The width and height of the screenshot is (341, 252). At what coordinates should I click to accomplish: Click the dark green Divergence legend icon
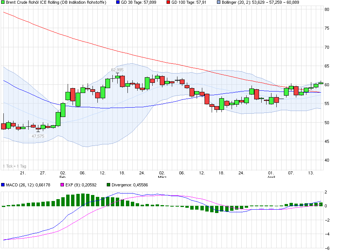(108, 184)
